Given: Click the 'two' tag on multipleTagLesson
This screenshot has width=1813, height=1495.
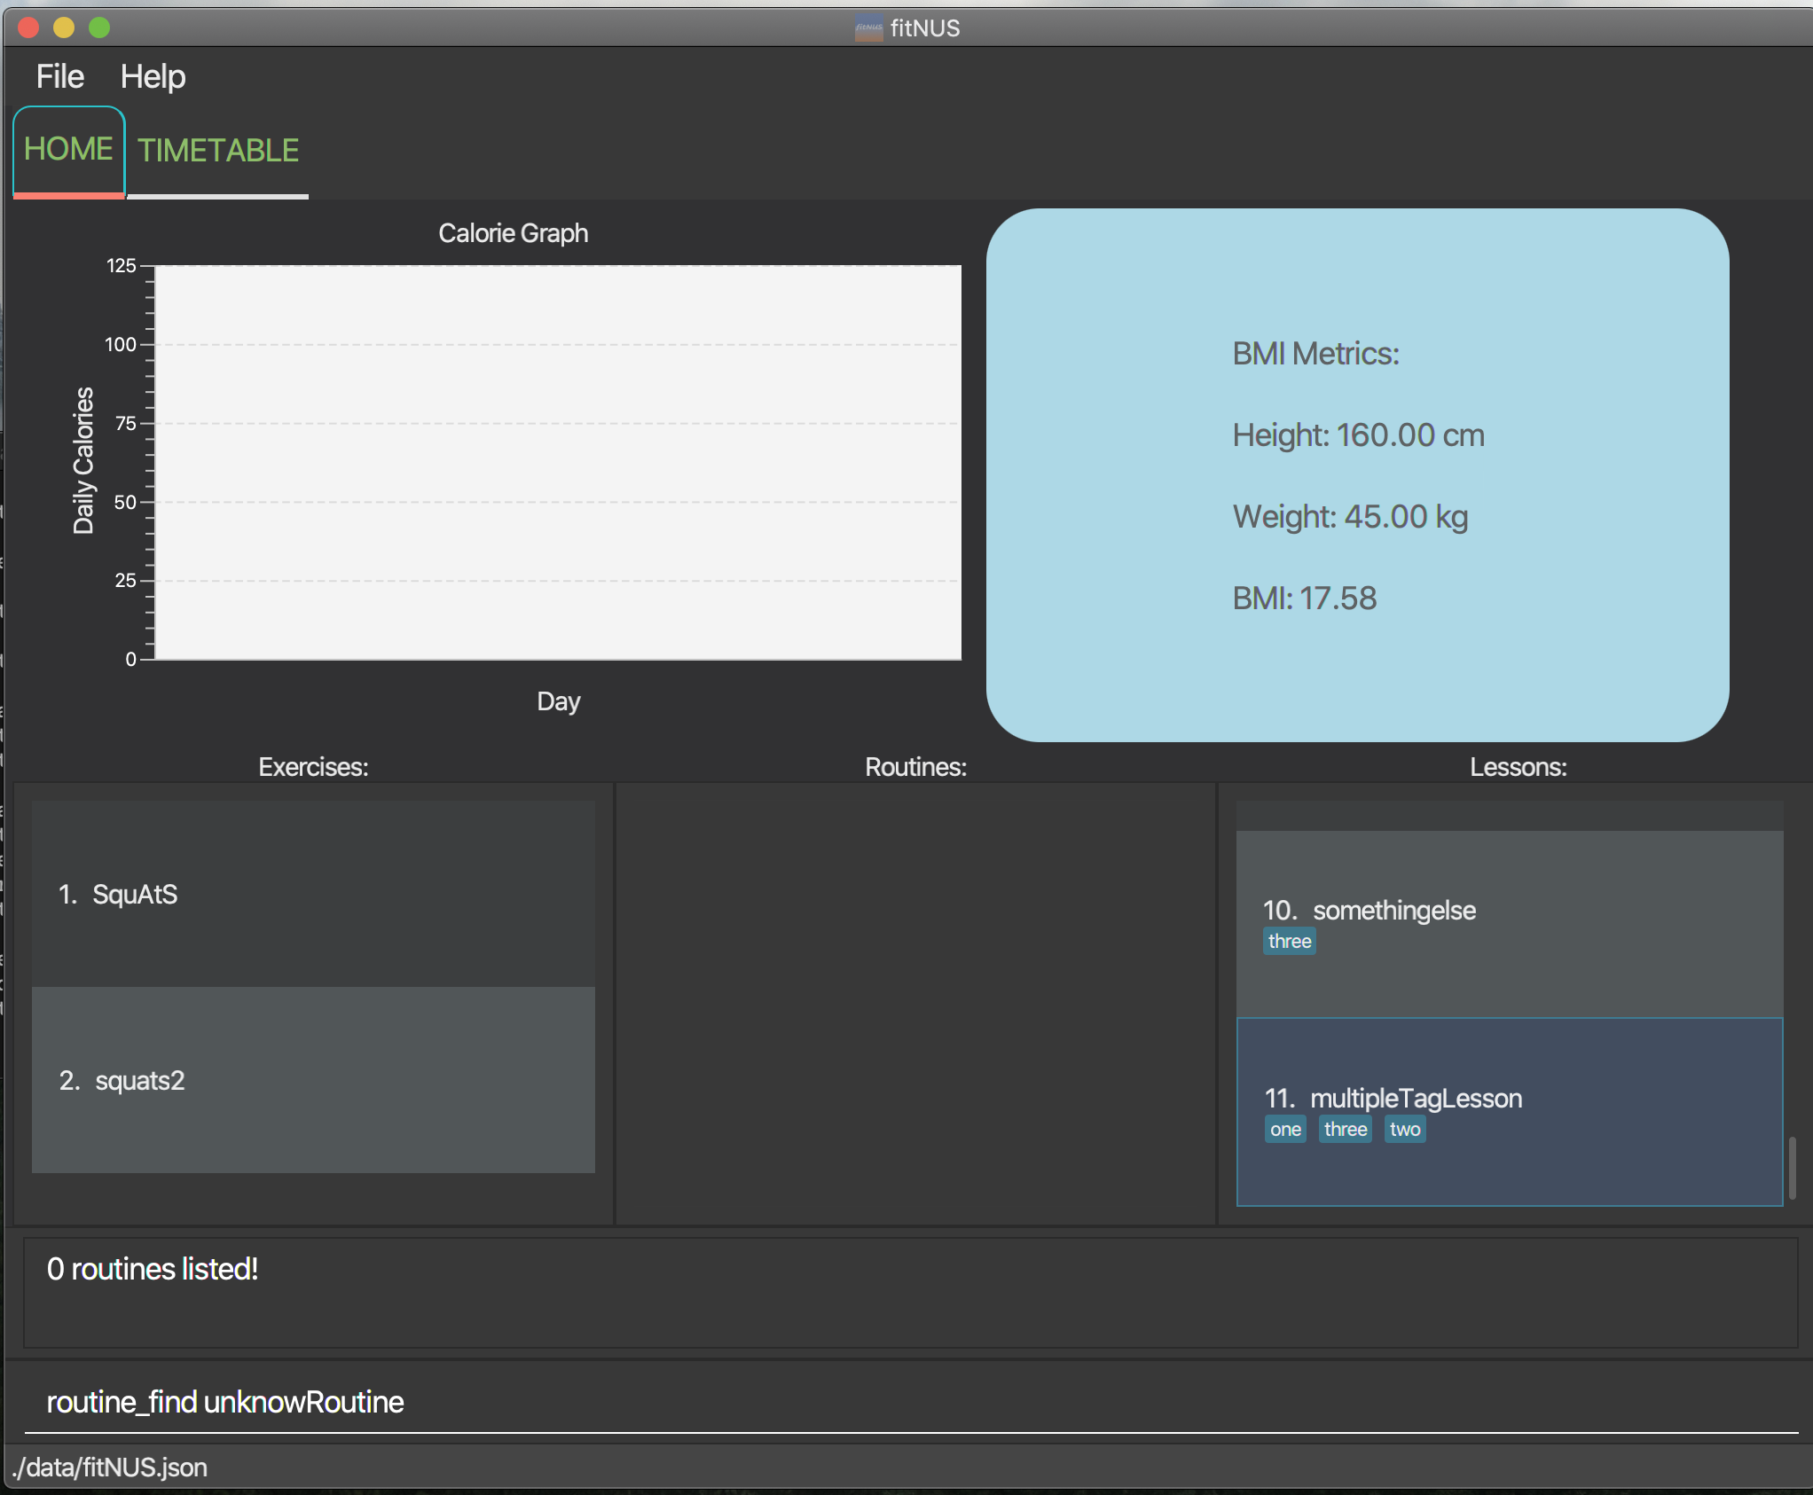Looking at the screenshot, I should 1404,1130.
